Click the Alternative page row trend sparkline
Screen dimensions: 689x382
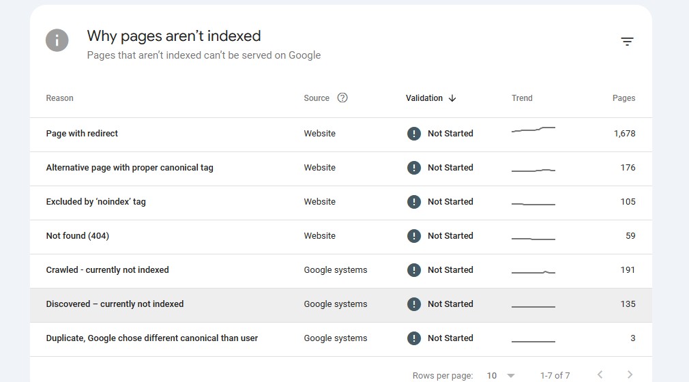coord(533,170)
